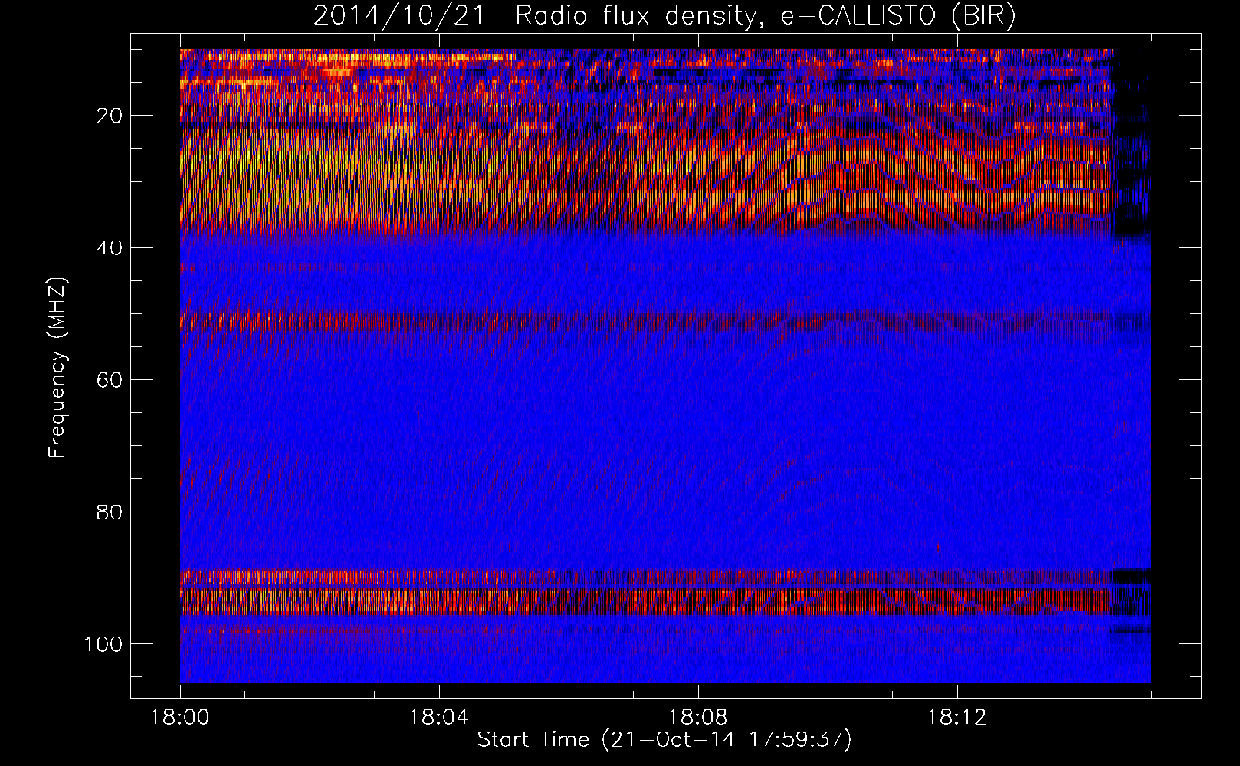
Task: Select the 18:00 time tick label
Action: [x=180, y=718]
